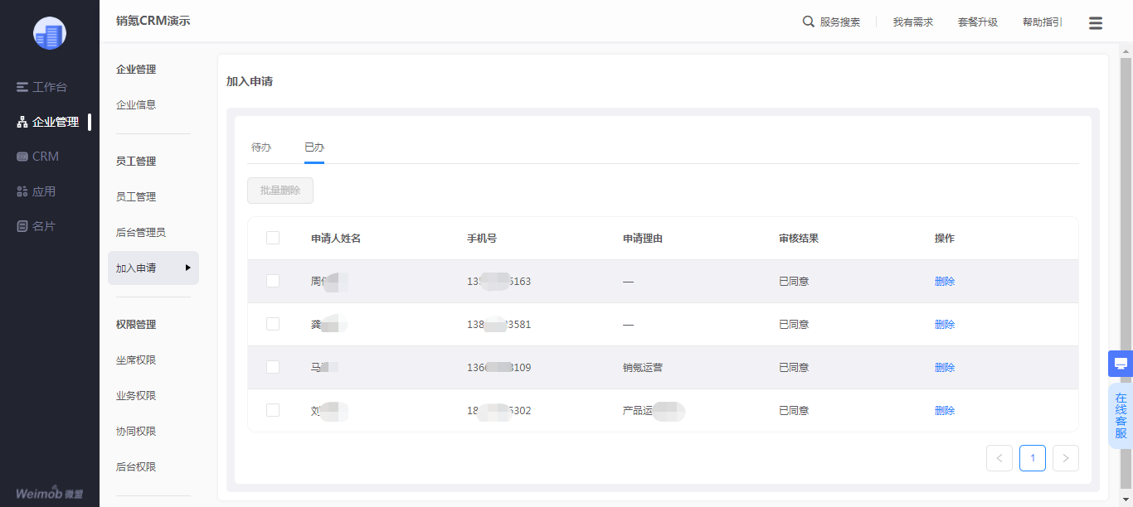Click the 审核结果 column header
Screen dimensions: 1133x507
pos(799,239)
